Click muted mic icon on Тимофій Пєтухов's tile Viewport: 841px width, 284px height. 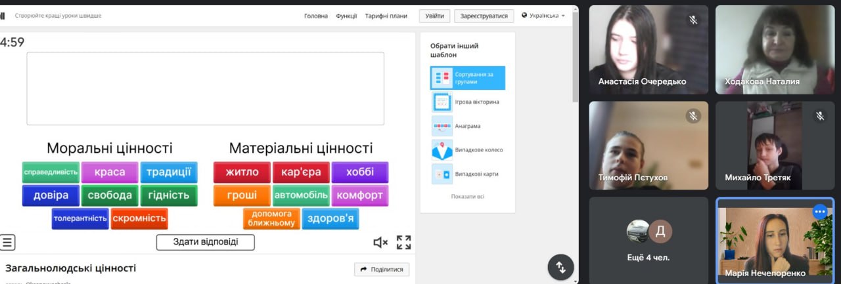coord(693,116)
